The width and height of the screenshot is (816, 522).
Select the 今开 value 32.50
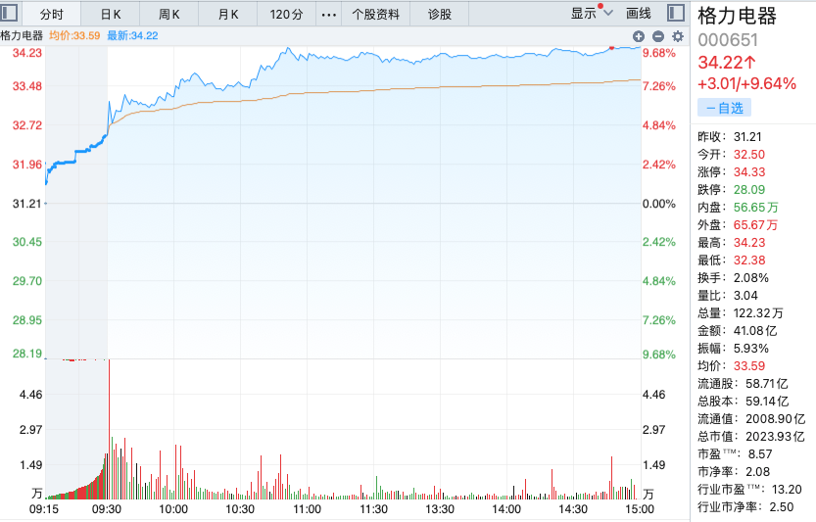749,155
